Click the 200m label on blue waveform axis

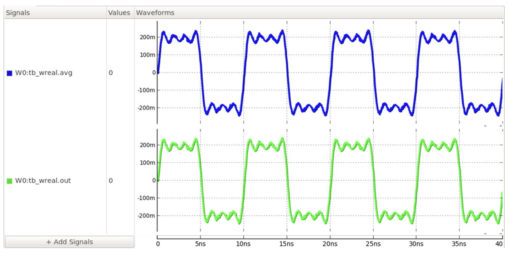[x=147, y=37]
